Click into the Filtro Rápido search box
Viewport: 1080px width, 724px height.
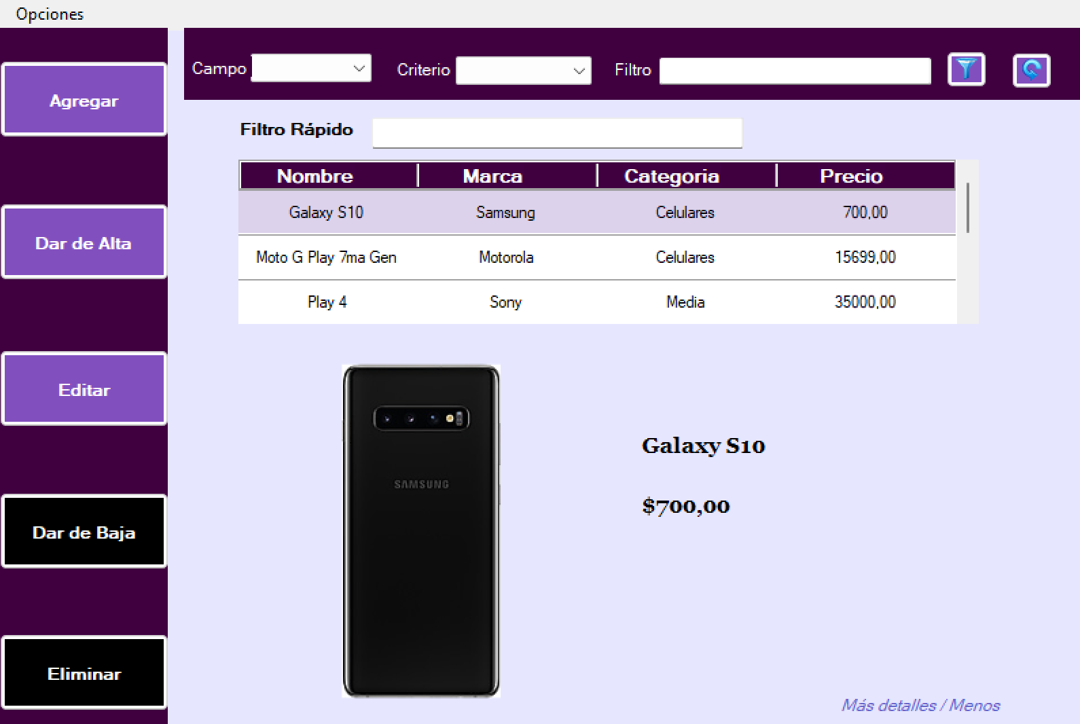click(x=557, y=133)
